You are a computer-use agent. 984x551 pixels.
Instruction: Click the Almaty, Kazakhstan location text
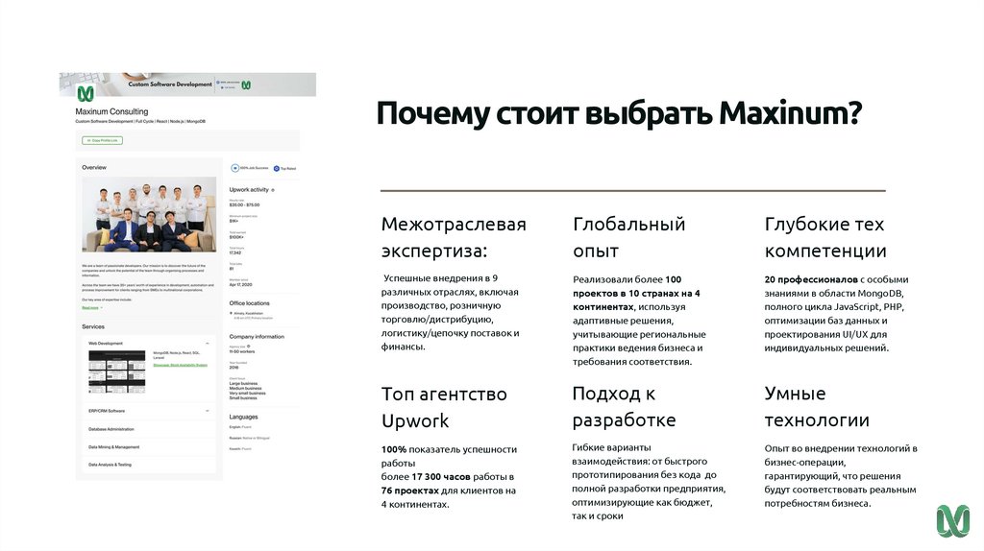coord(249,313)
